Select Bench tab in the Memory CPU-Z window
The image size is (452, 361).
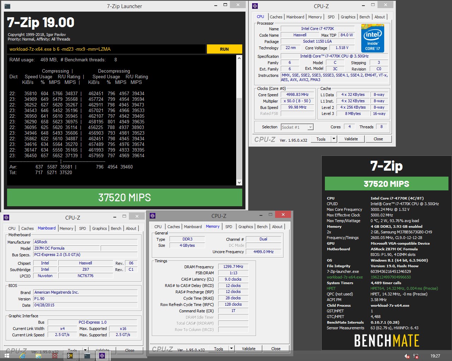pos(262,227)
